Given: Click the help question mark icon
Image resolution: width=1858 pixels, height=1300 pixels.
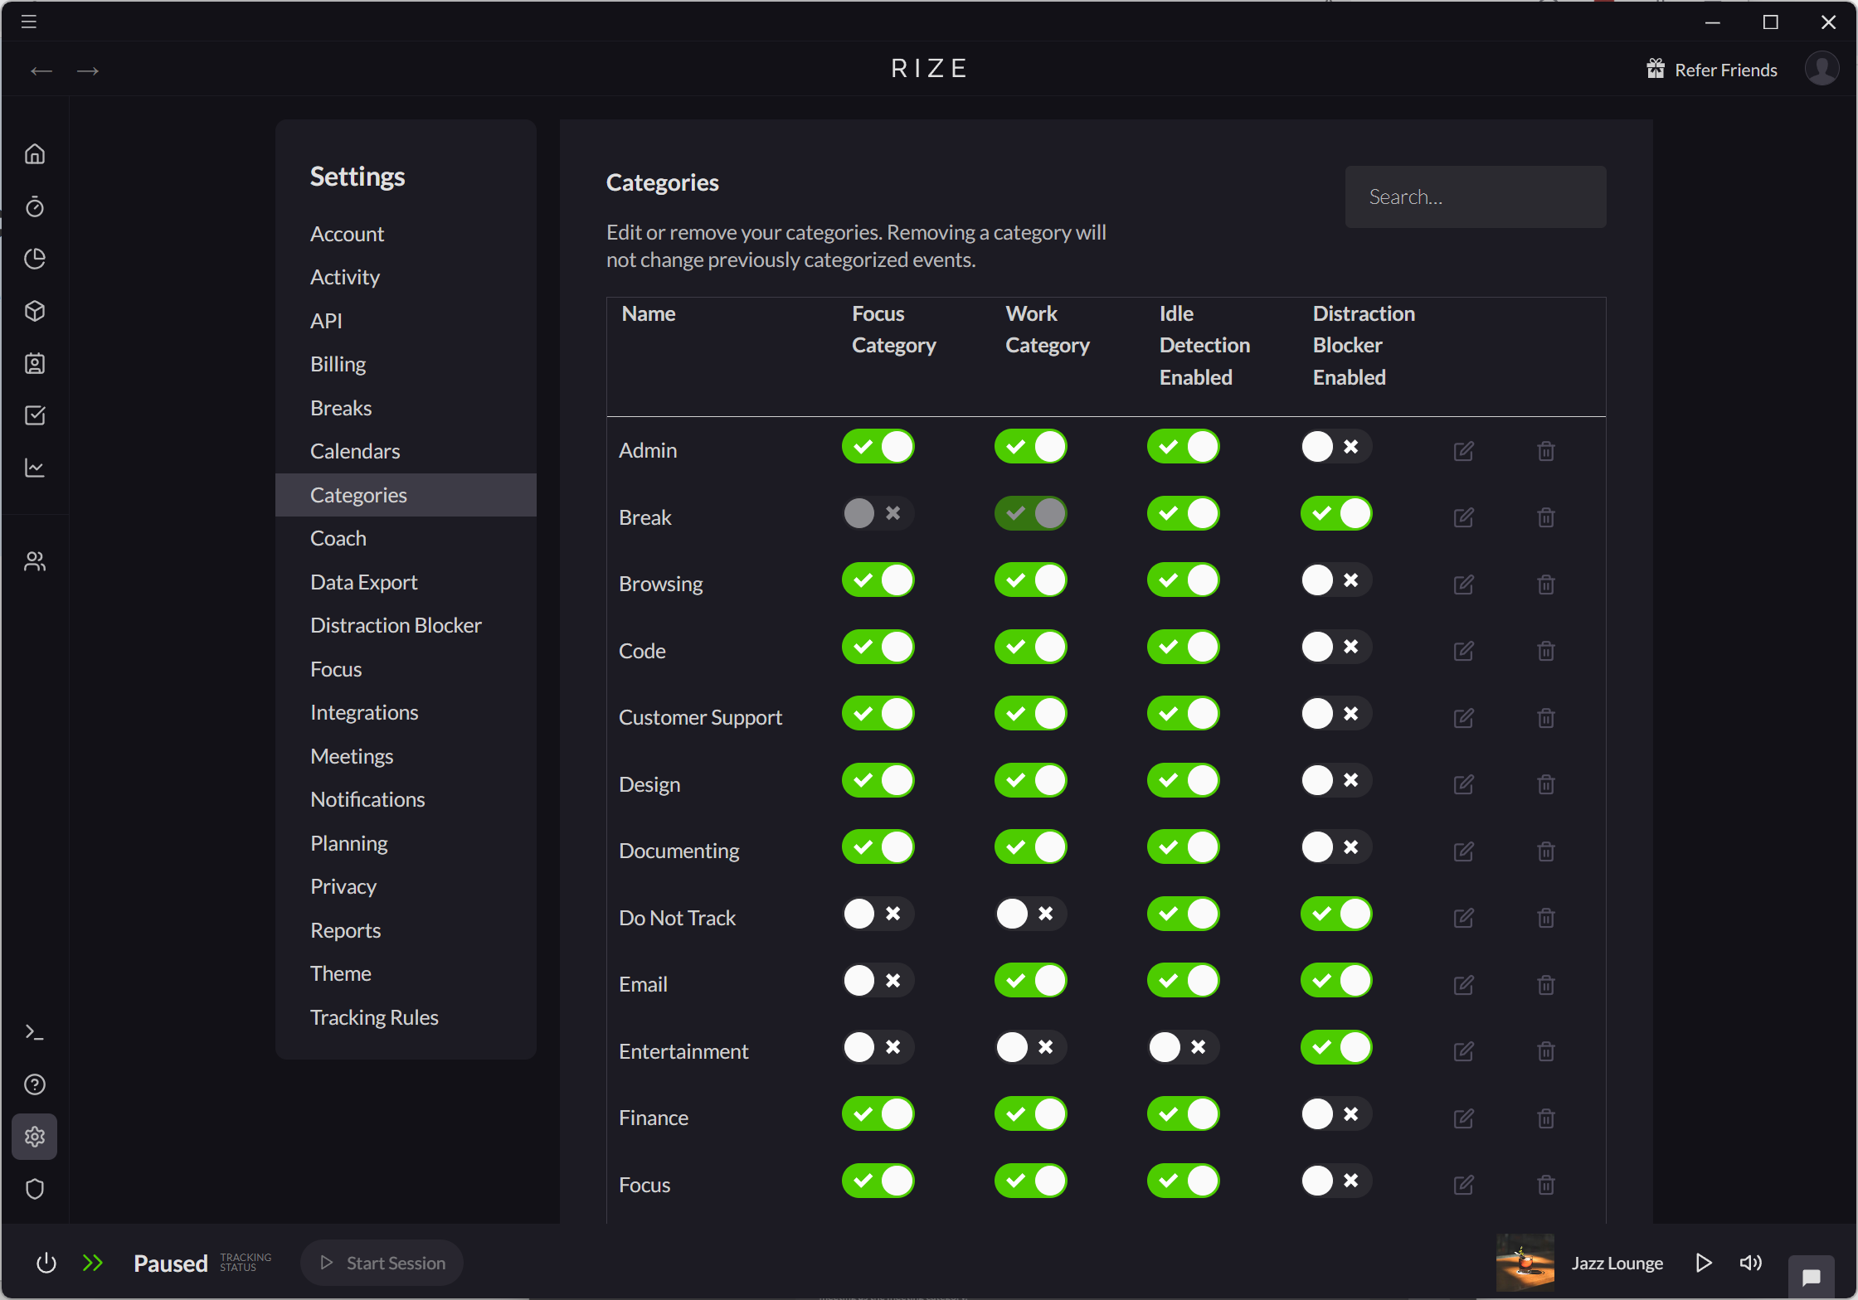Looking at the screenshot, I should [35, 1084].
